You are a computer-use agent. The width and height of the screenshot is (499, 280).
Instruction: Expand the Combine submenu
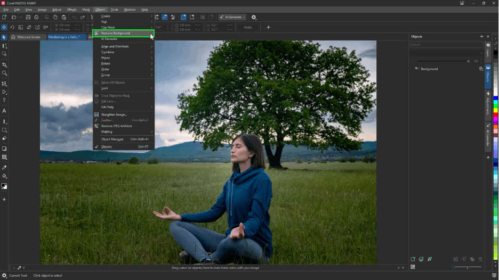tap(124, 52)
